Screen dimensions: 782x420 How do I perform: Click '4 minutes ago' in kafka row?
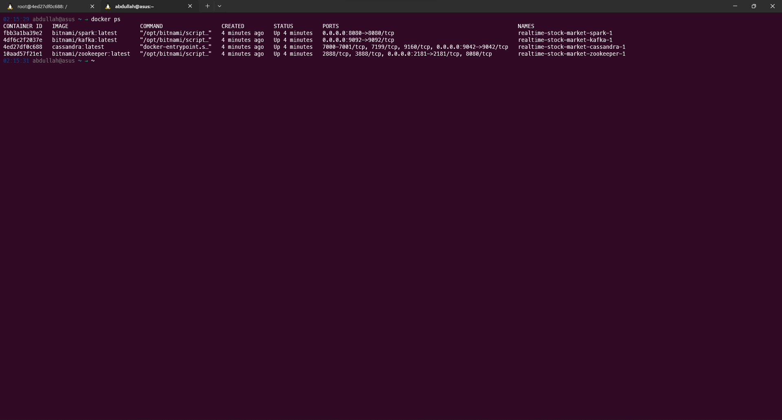pyautogui.click(x=243, y=40)
